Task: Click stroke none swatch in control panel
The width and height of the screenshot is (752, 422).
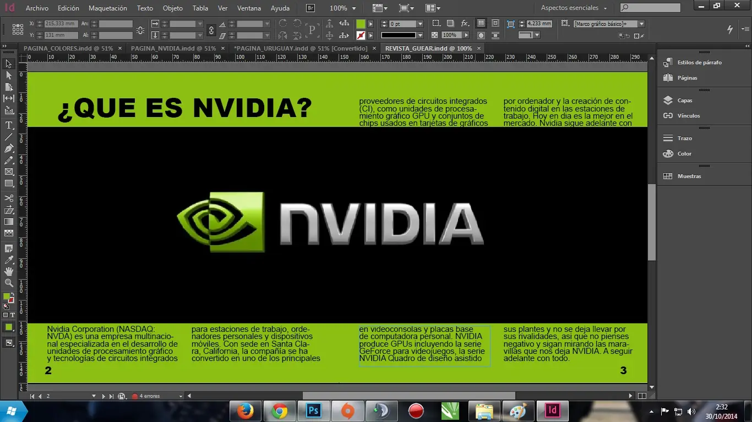Action: click(361, 35)
